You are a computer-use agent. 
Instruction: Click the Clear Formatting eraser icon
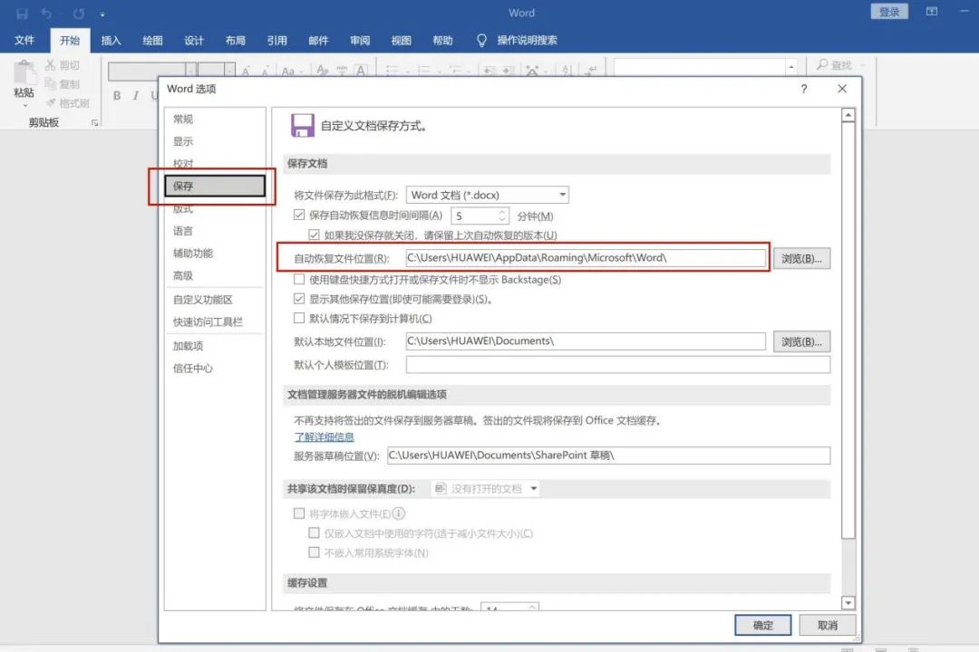point(322,71)
